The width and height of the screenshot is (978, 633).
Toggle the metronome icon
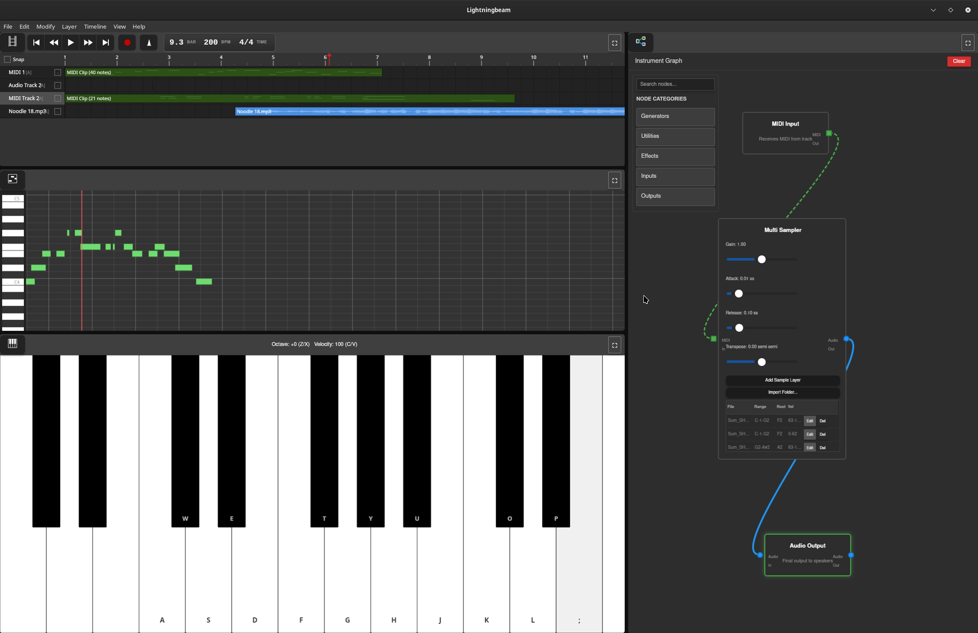[x=149, y=42]
